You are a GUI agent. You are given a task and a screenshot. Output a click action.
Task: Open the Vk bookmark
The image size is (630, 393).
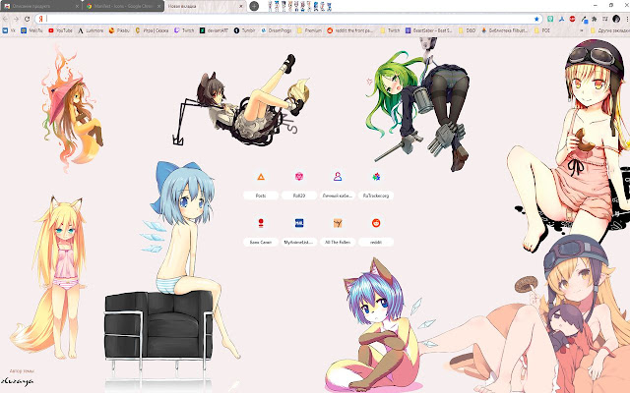9,30
